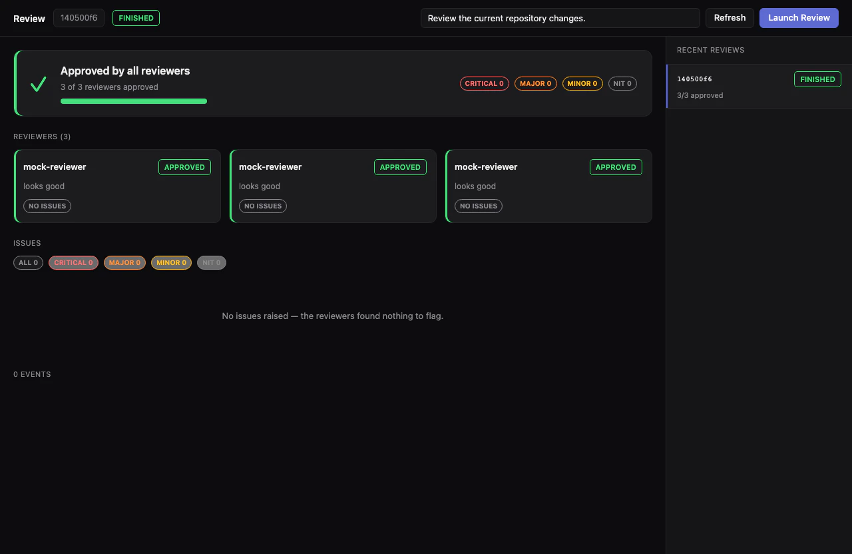Filter issues by ALL 0
Screen dimensions: 852x554
pyautogui.click(x=28, y=262)
